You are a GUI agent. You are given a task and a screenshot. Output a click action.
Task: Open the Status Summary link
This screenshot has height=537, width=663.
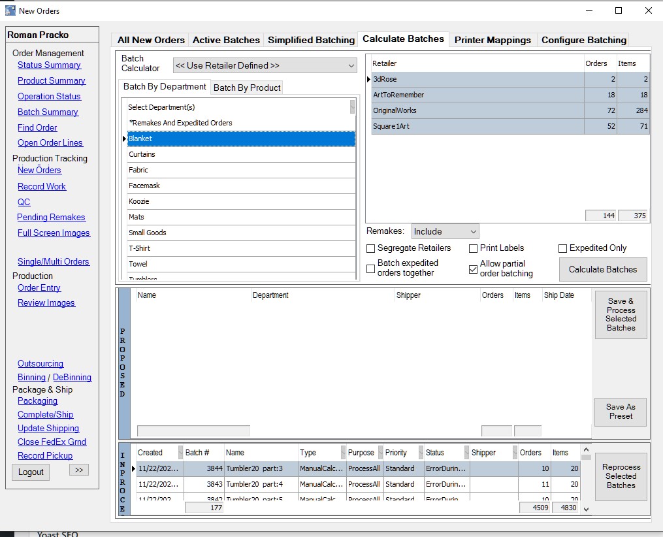point(49,65)
